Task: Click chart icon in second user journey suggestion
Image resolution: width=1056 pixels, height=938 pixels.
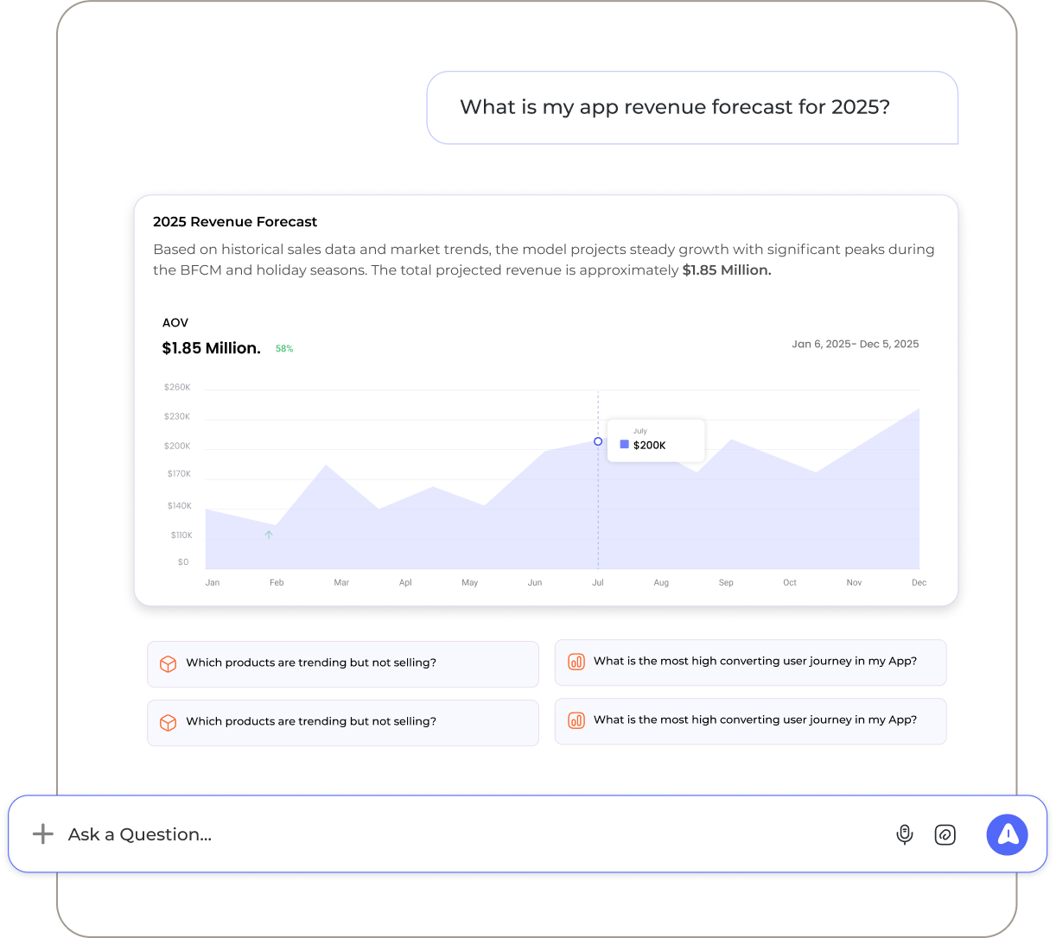Action: click(576, 720)
